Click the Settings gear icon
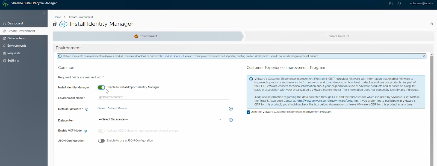Screen dimensions: 437x166 click(4, 61)
